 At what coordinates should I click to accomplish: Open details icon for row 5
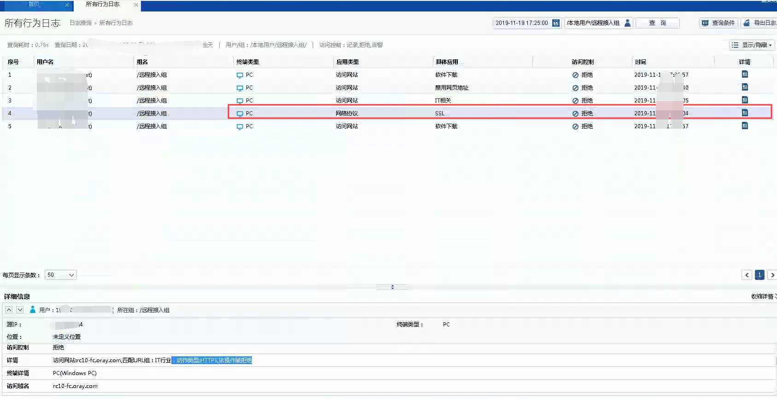tap(745, 125)
